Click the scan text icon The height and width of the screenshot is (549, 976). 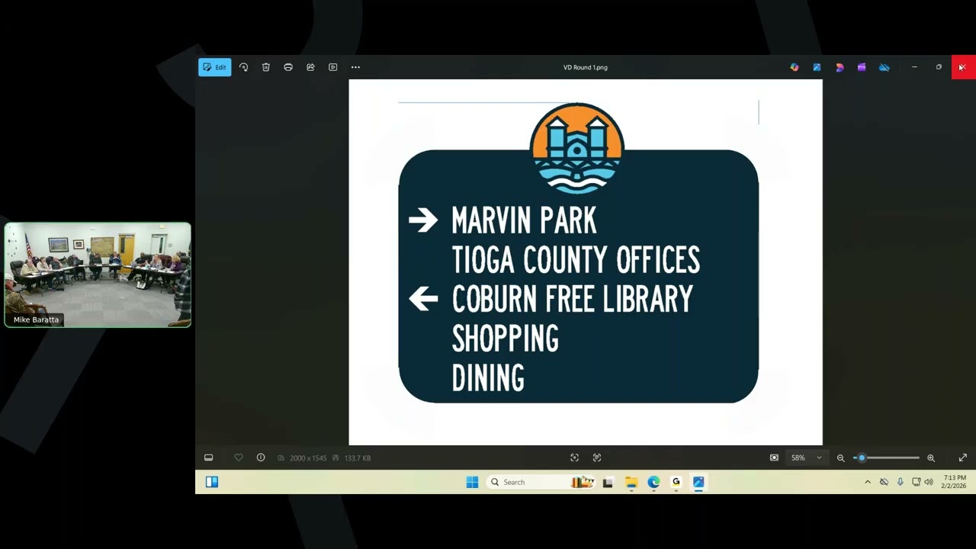click(597, 457)
